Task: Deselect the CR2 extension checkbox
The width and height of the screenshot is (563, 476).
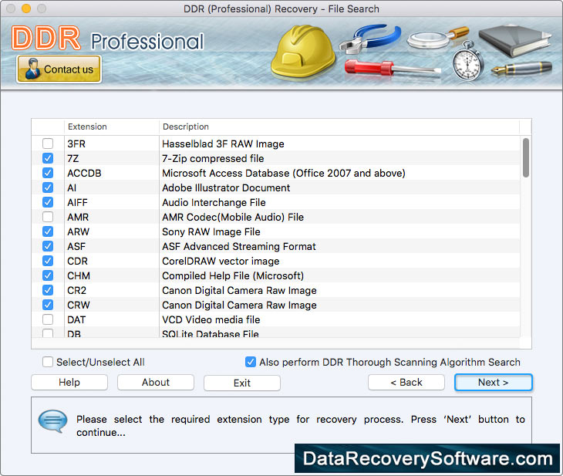Action: point(48,290)
